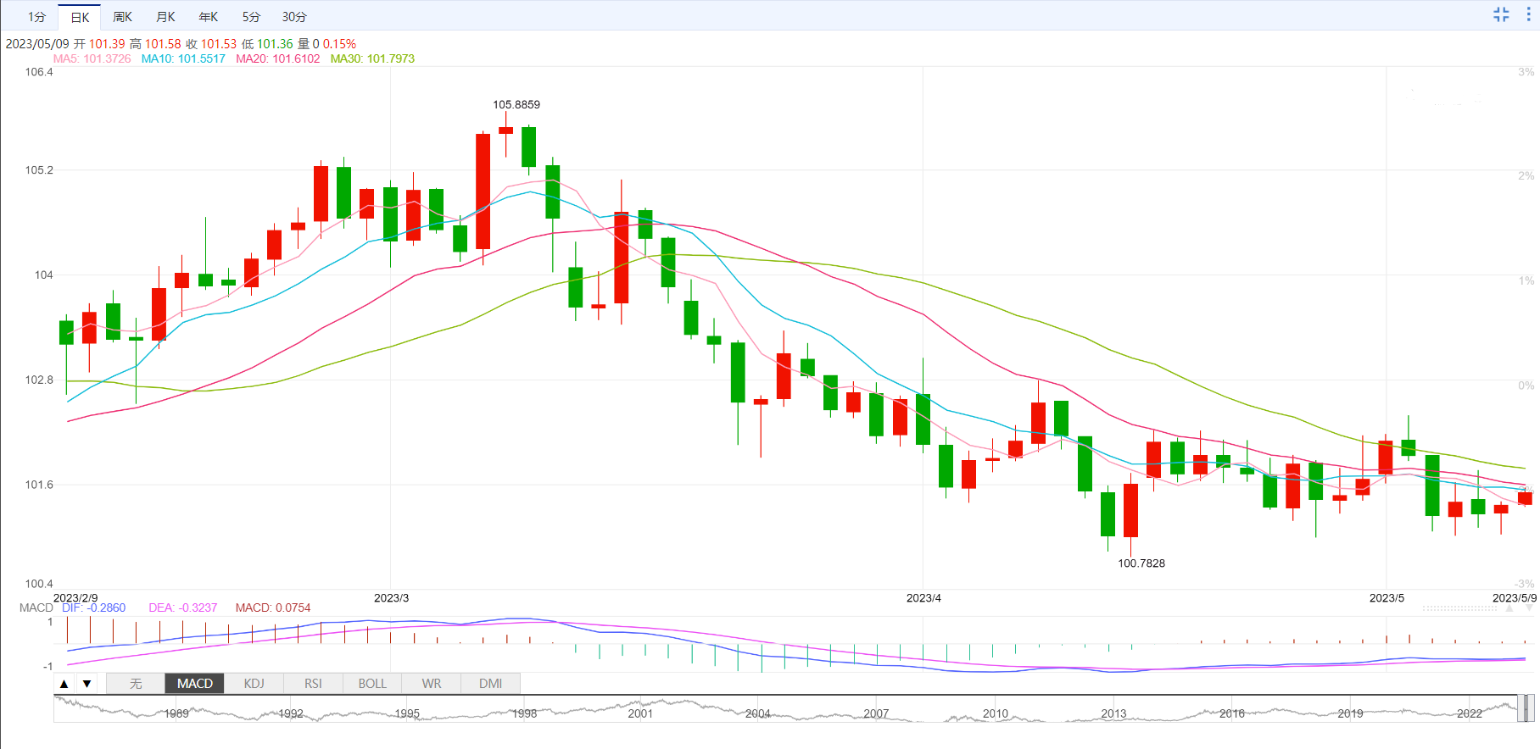The height and width of the screenshot is (749, 1540).
Task: Click the gray down triangle under 2023/5/9
Action: click(1531, 608)
